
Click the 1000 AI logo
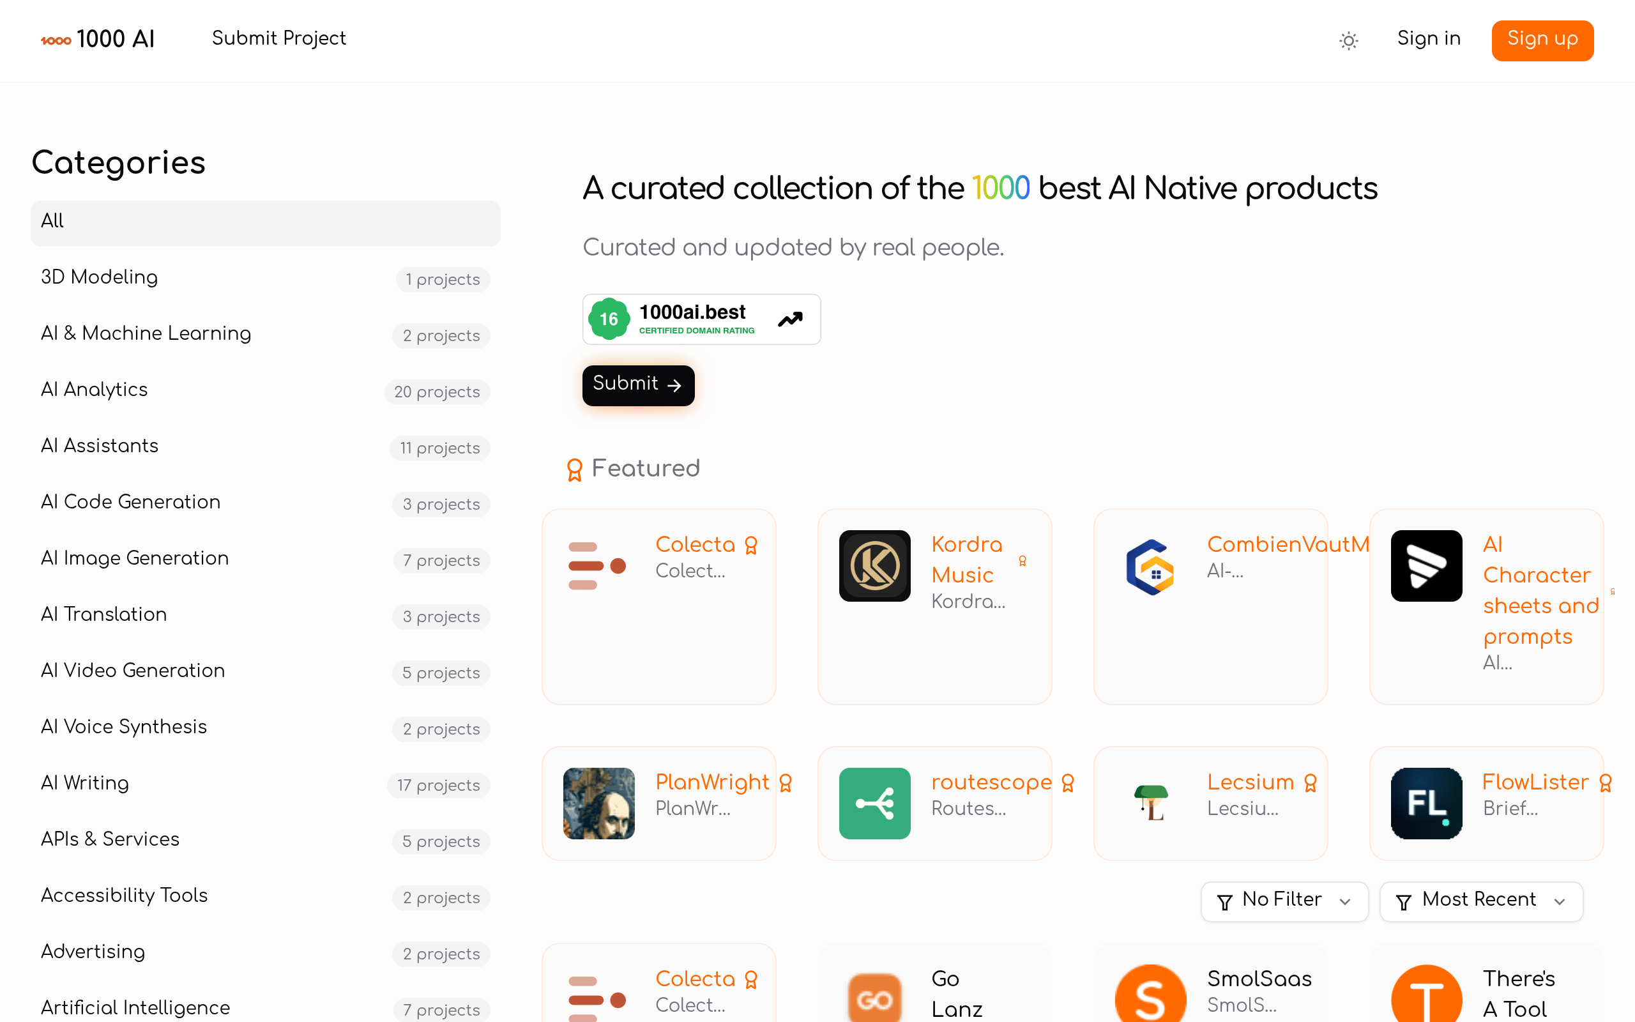[98, 39]
